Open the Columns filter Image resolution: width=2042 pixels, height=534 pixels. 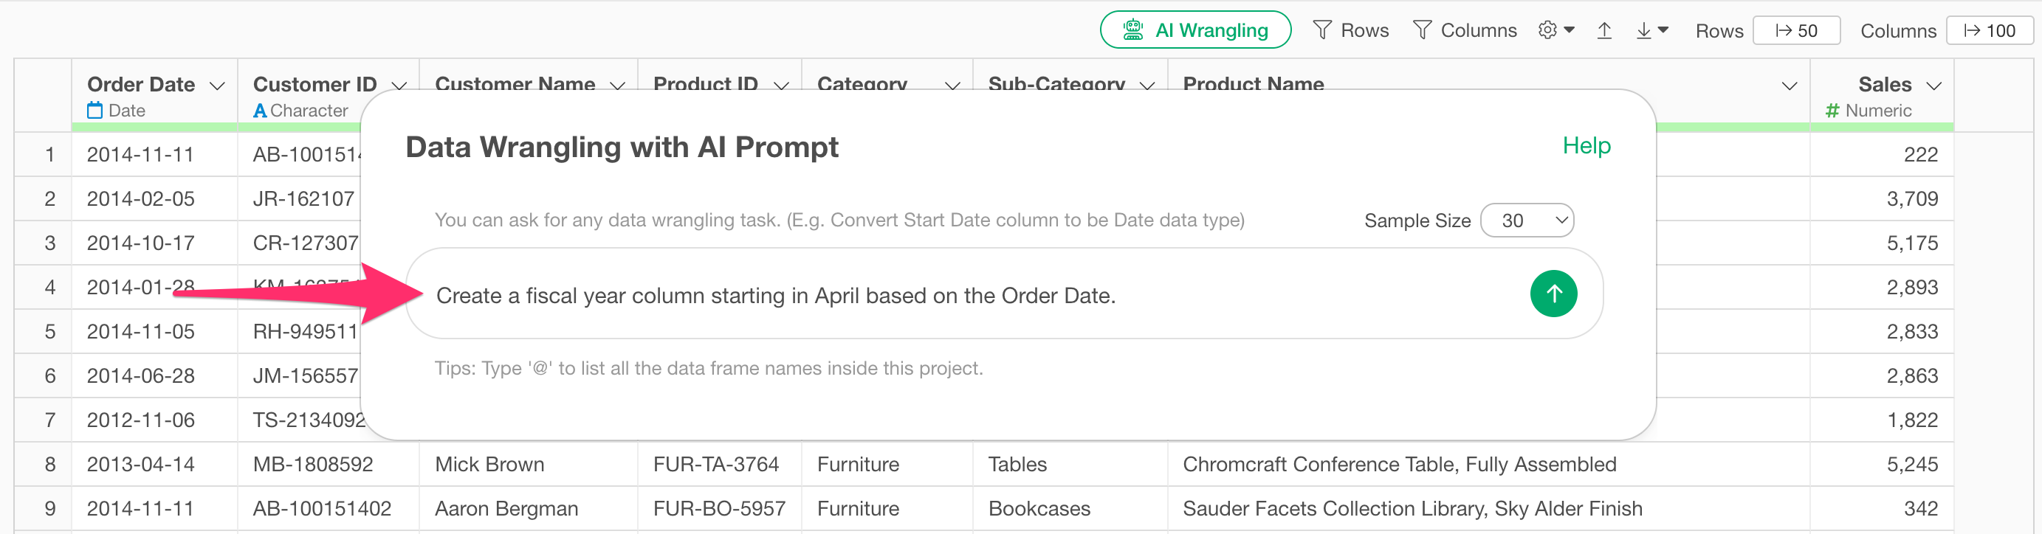pyautogui.click(x=1465, y=30)
